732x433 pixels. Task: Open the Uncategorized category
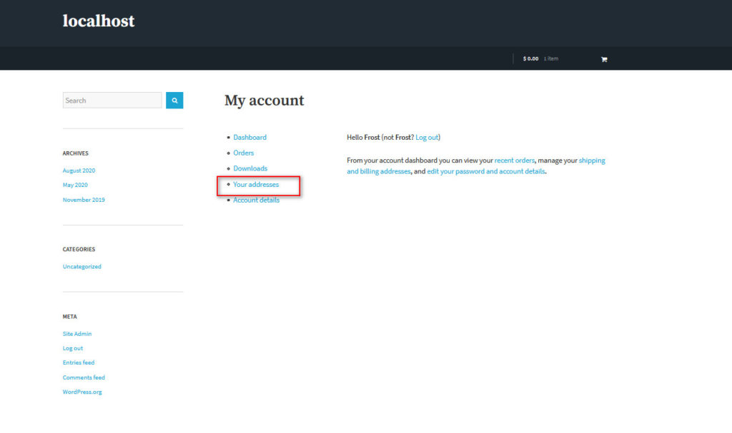[81, 266]
